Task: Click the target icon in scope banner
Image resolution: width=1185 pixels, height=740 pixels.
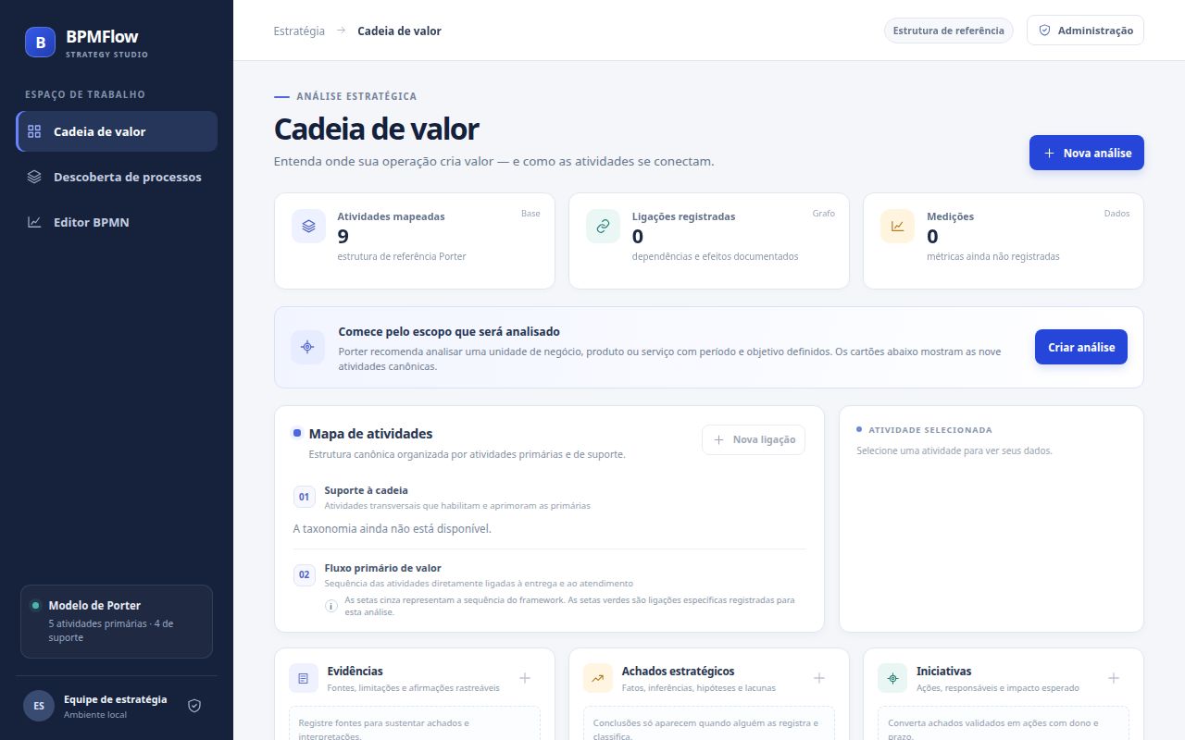Action: coord(307,347)
